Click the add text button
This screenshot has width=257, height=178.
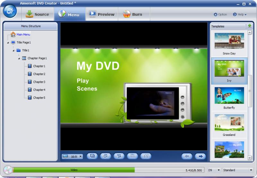click(119, 156)
